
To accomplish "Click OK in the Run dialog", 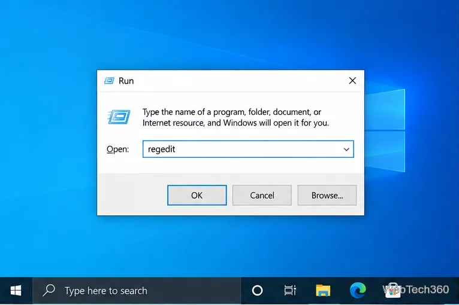I will click(x=197, y=195).
